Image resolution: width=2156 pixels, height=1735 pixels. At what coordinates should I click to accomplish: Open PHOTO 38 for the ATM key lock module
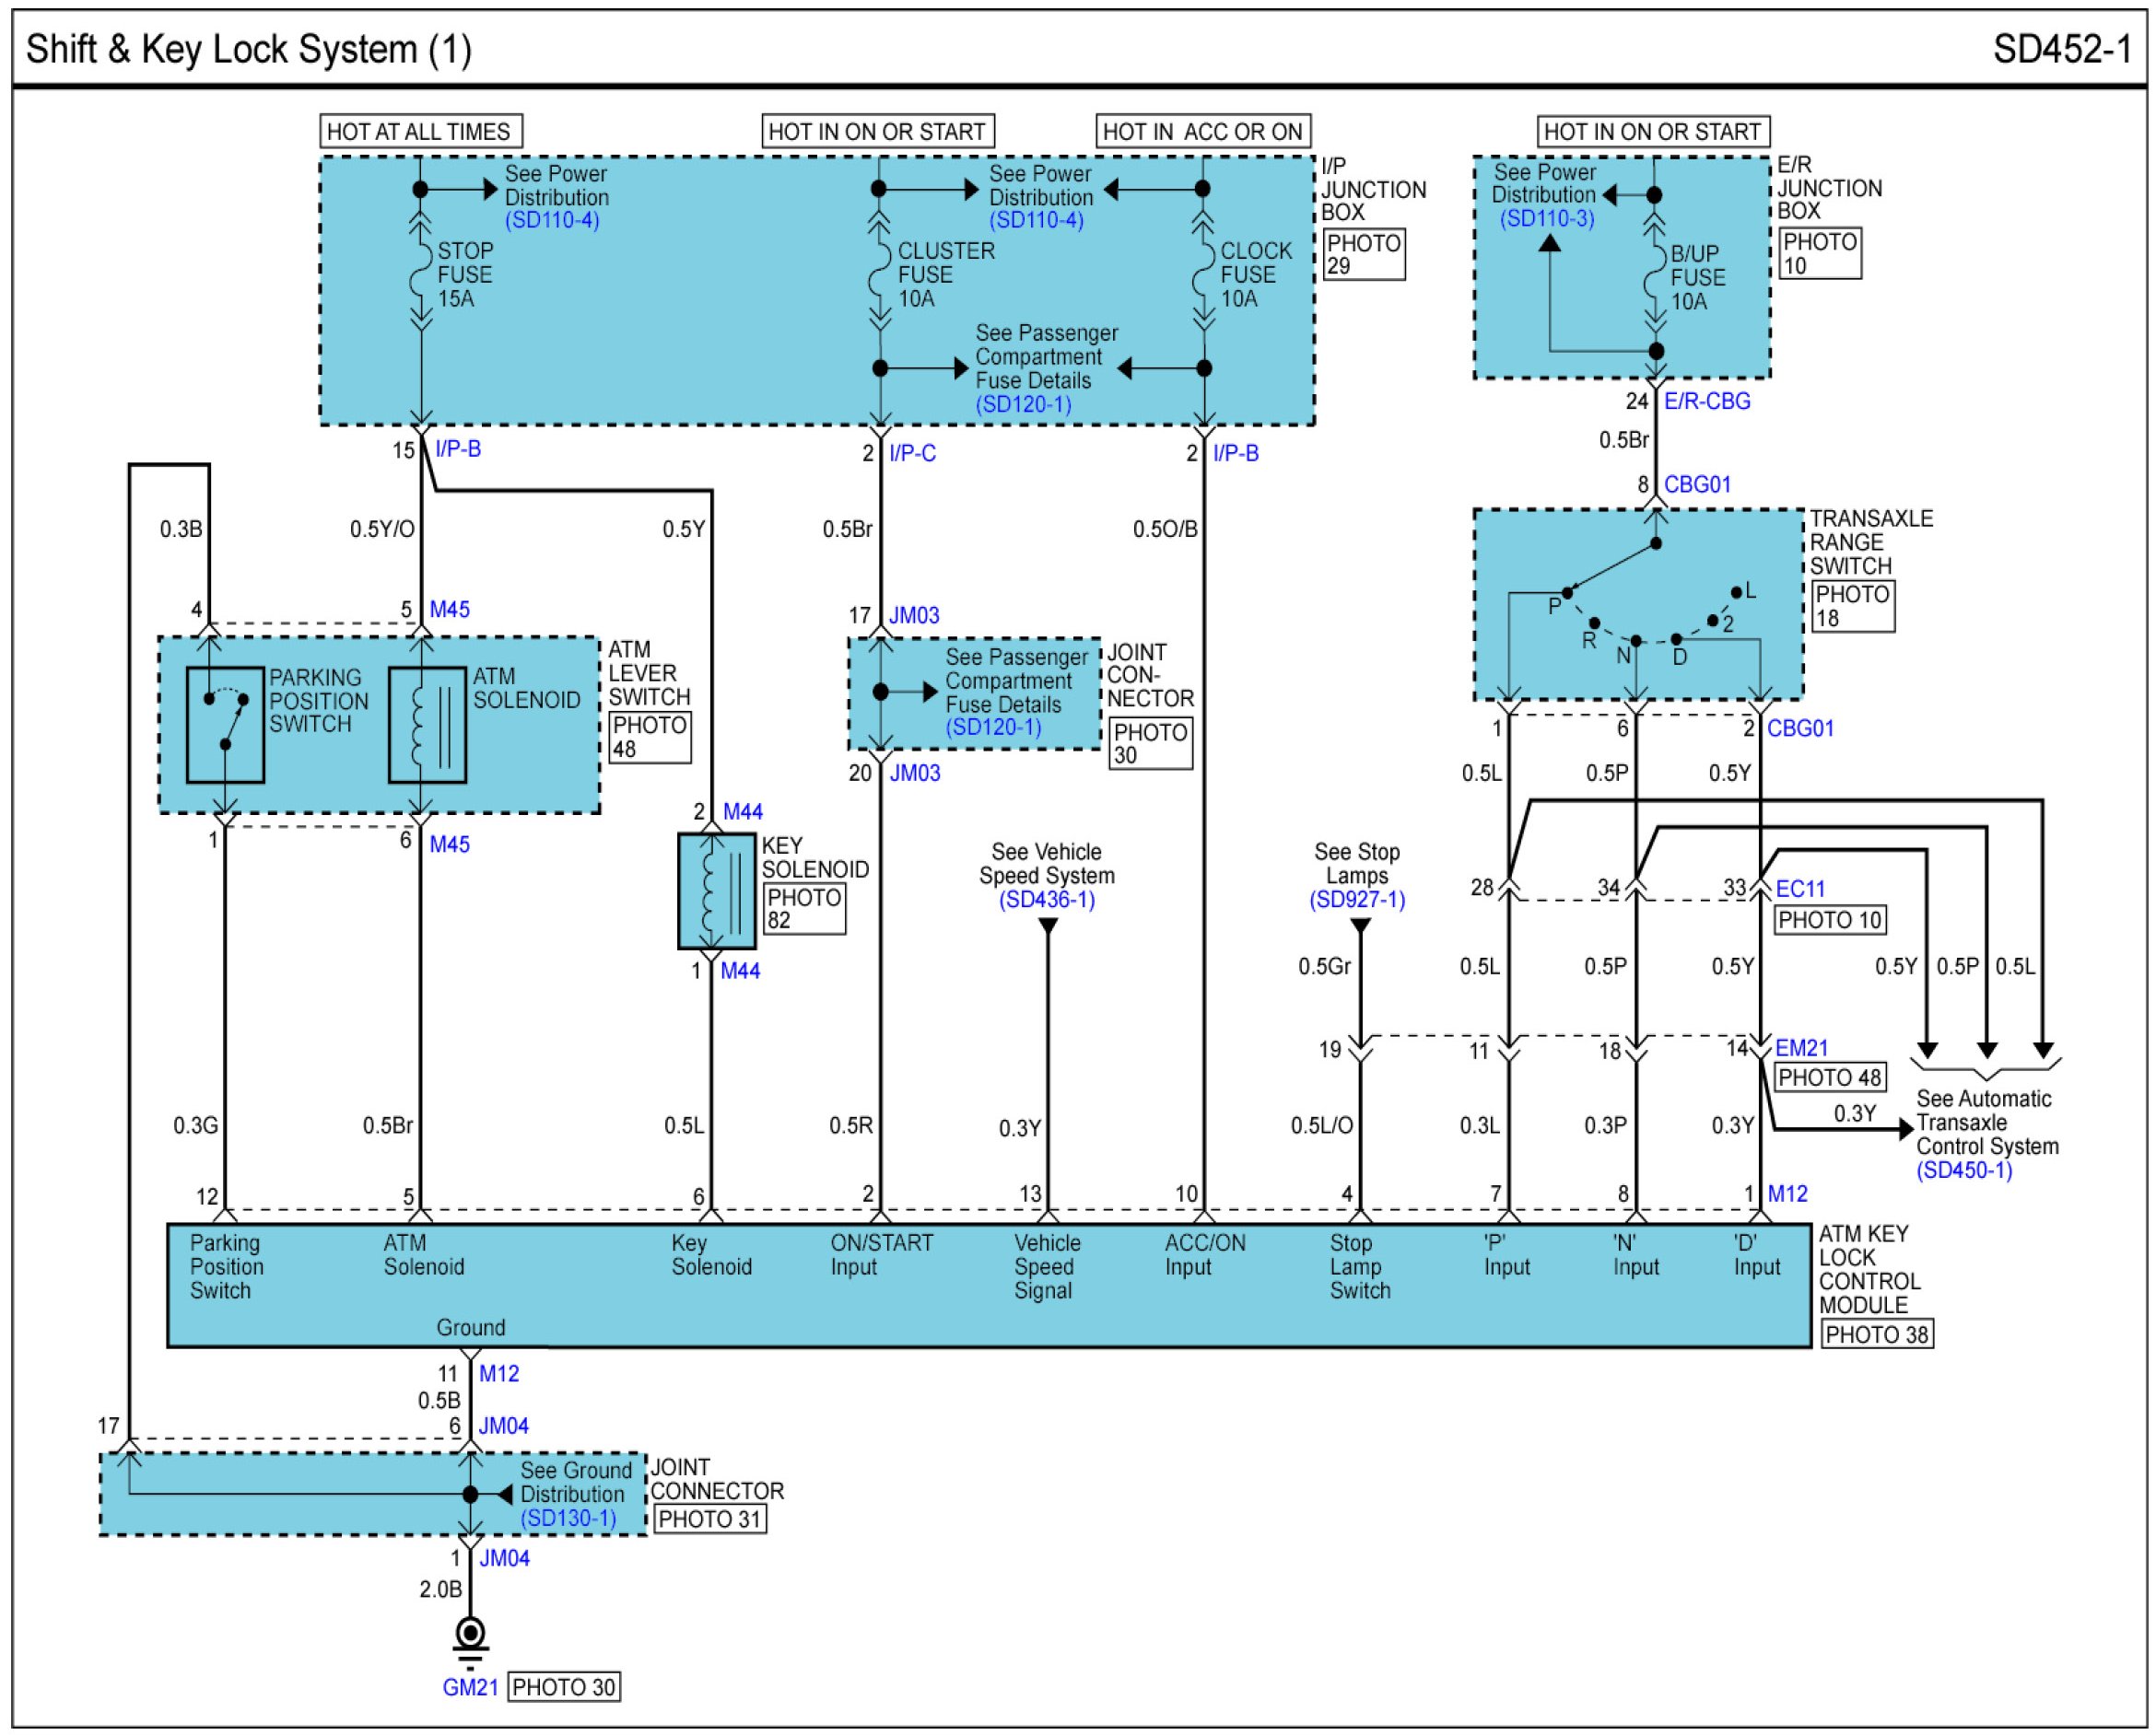click(1876, 1335)
